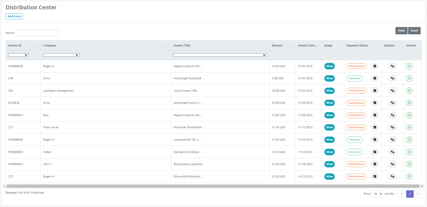Click Not Received badge for PC0000034
Viewport: 427px width, 207px height.
pos(356,164)
